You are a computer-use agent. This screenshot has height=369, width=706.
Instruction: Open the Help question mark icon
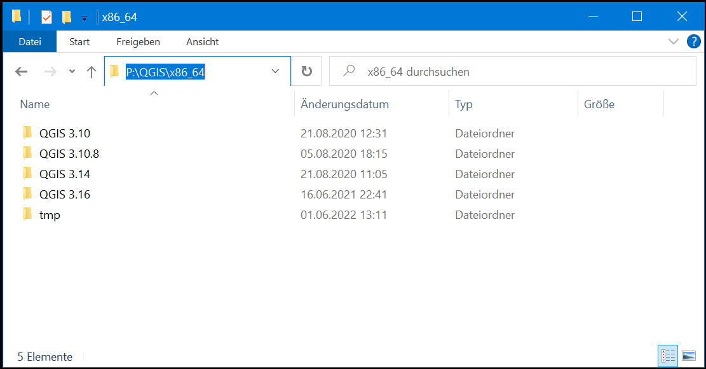(694, 42)
